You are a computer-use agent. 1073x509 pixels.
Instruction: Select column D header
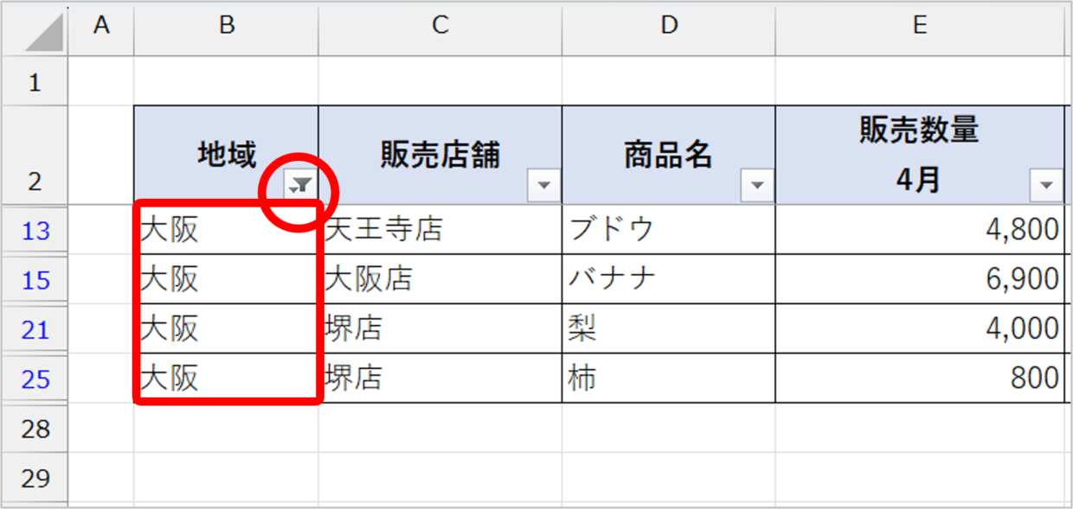click(x=669, y=27)
